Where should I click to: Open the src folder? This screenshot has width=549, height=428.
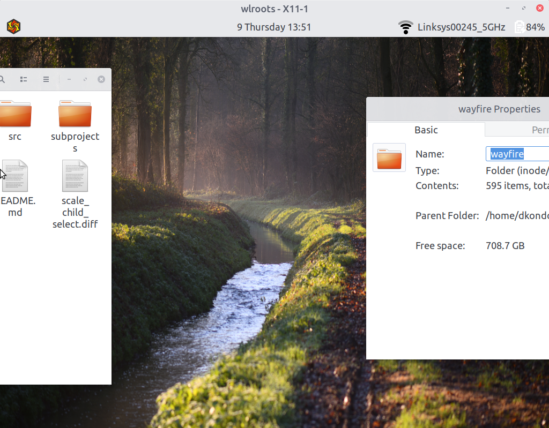pos(14,113)
